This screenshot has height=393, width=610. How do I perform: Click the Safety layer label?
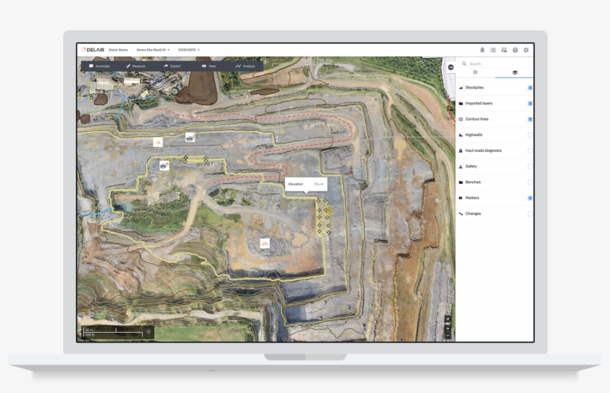(x=471, y=167)
